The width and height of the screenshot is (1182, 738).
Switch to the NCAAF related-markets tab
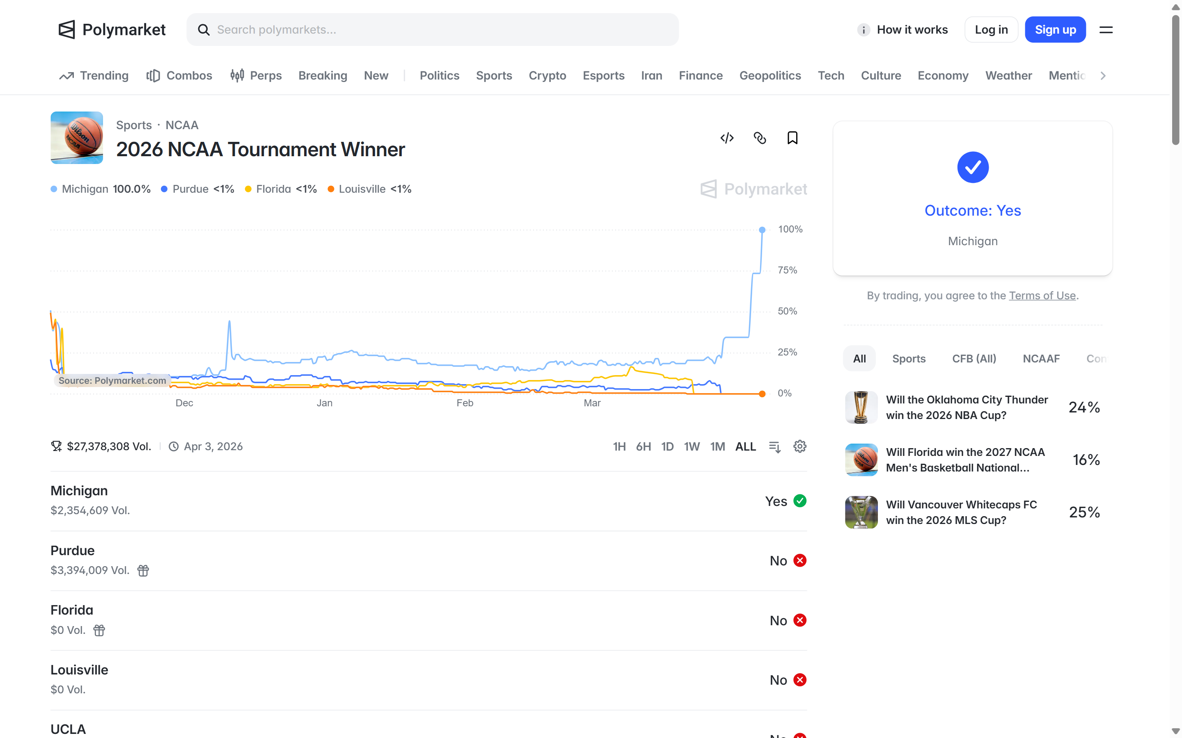click(1041, 359)
